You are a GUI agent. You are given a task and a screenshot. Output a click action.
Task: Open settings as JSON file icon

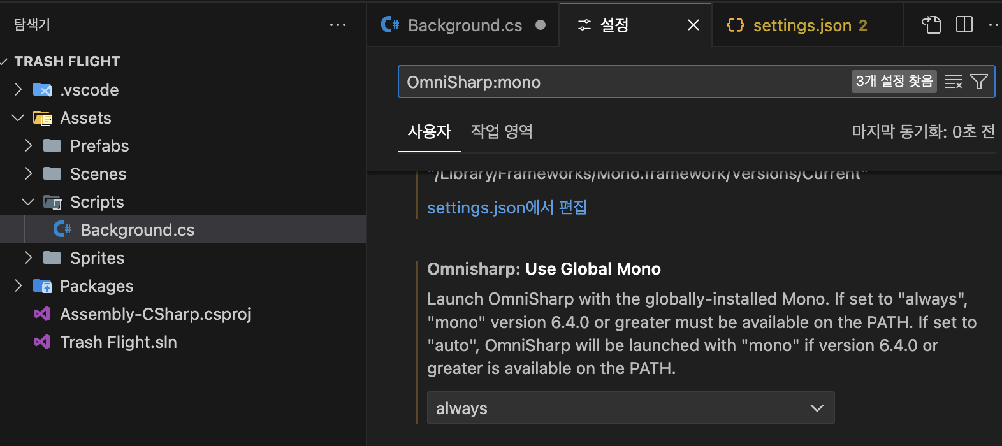pyautogui.click(x=931, y=25)
